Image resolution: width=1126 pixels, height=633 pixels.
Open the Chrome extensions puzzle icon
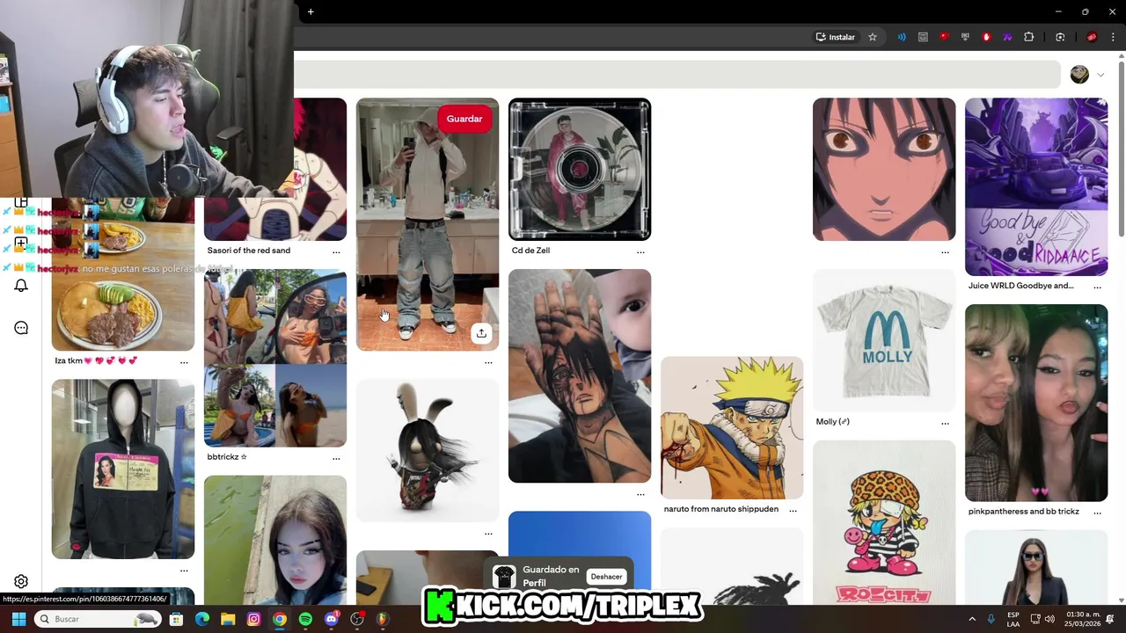click(1028, 37)
